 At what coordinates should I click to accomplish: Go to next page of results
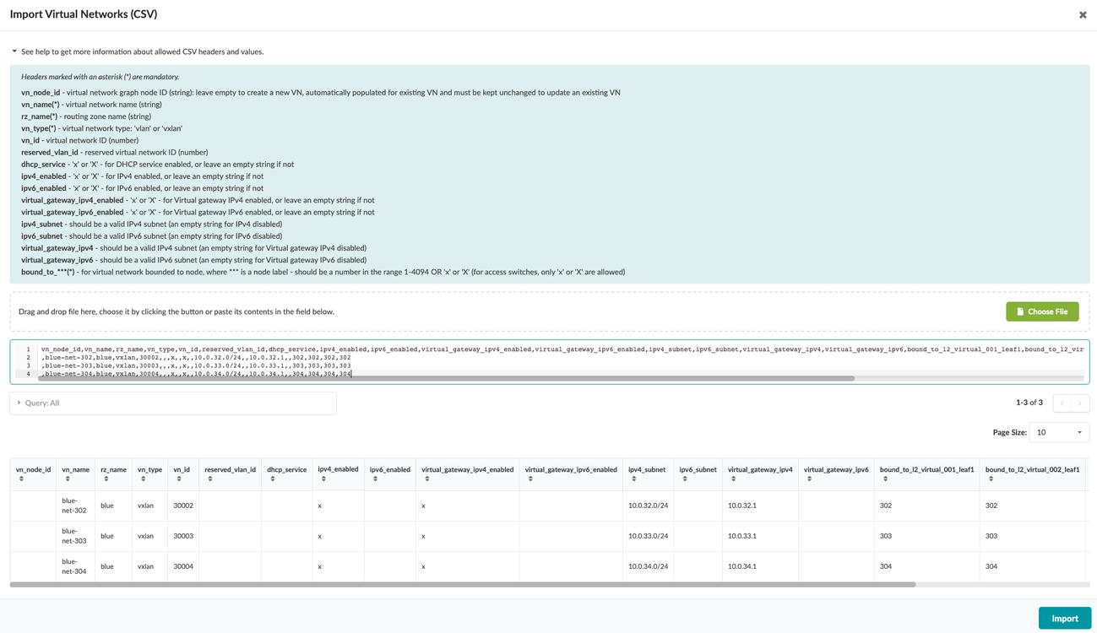(x=1079, y=403)
